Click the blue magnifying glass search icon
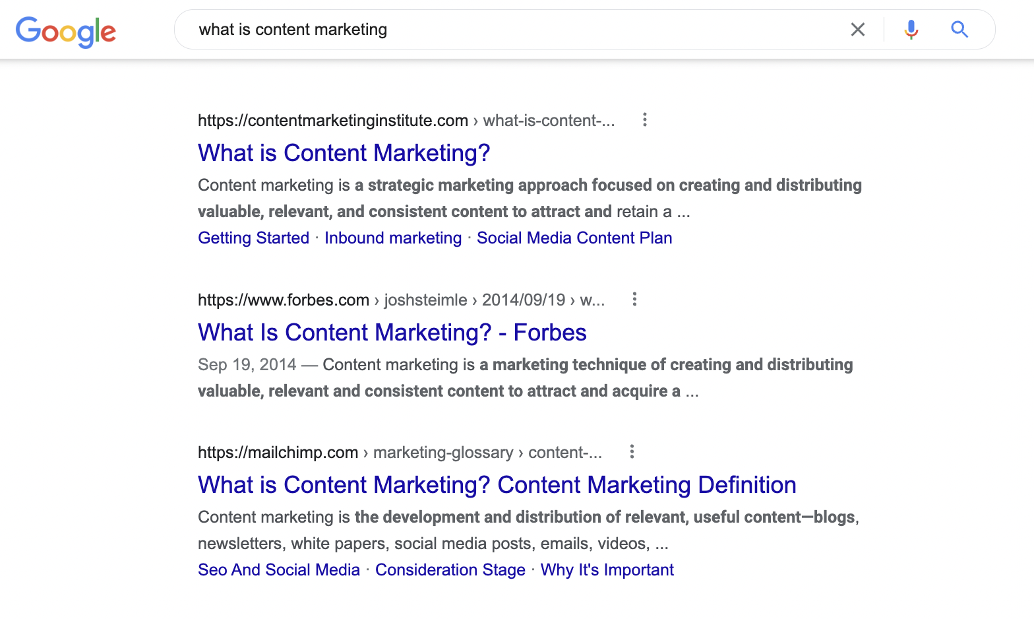Image resolution: width=1034 pixels, height=619 pixels. pyautogui.click(x=959, y=30)
